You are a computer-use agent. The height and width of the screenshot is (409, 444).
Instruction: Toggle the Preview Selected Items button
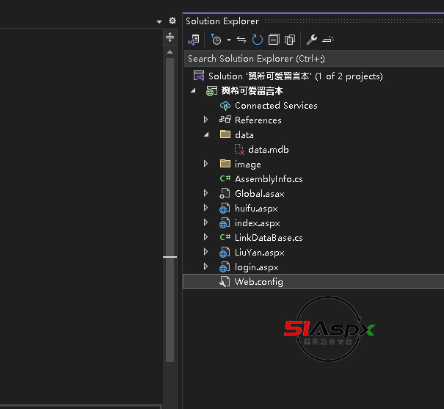(x=327, y=40)
